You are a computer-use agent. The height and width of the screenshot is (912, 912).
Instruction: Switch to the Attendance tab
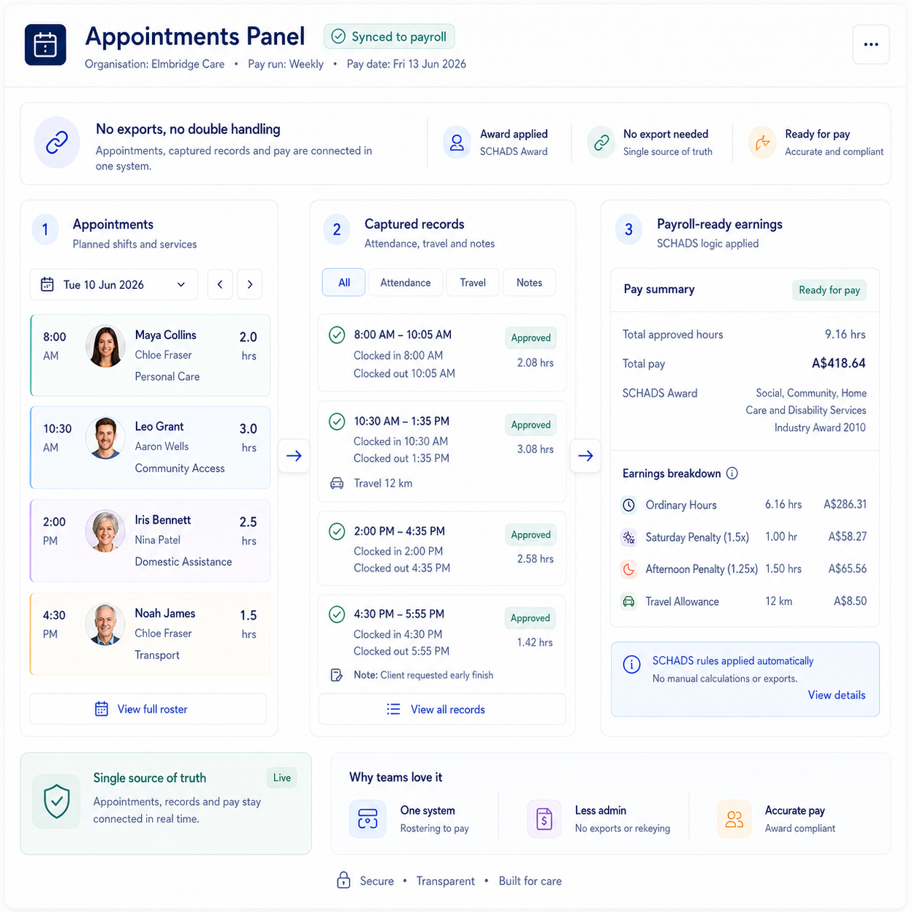[405, 282]
